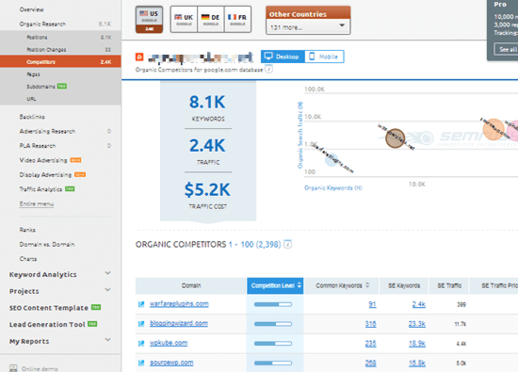
Task: Click the brown bubble on the competitor chart
Action: point(396,138)
